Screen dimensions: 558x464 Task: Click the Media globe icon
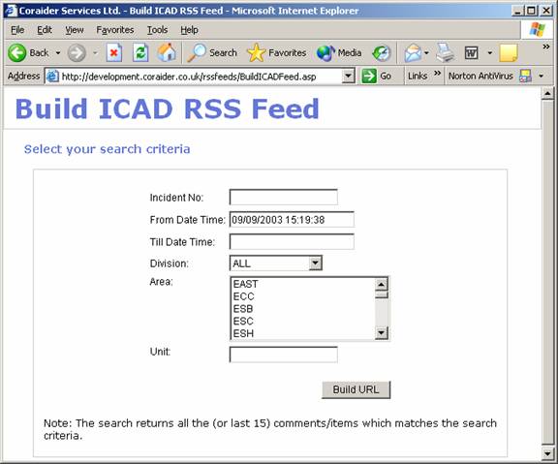(x=325, y=53)
